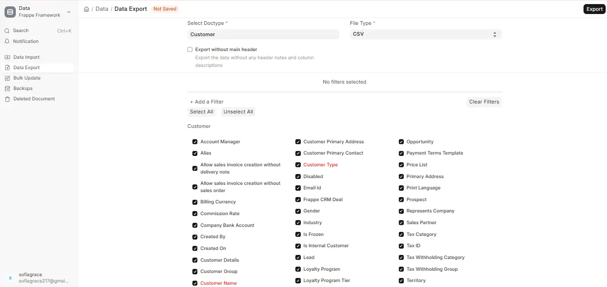Image resolution: width=607 pixels, height=287 pixels.
Task: Click the Export button
Action: [x=594, y=9]
